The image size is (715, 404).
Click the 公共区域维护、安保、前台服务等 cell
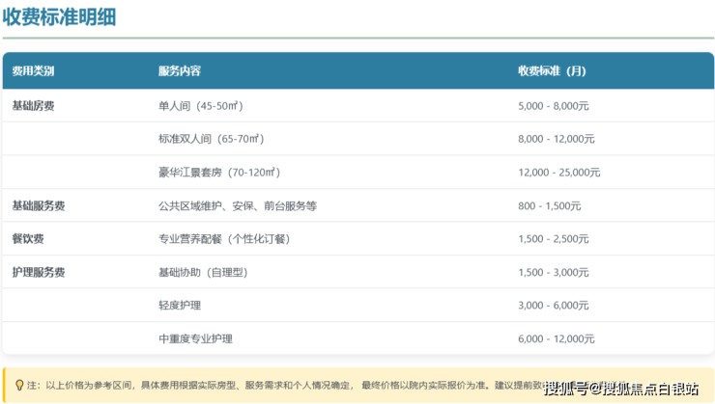point(238,205)
